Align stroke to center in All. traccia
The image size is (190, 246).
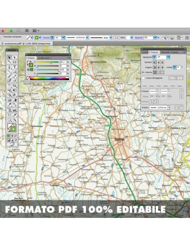coord(155,72)
